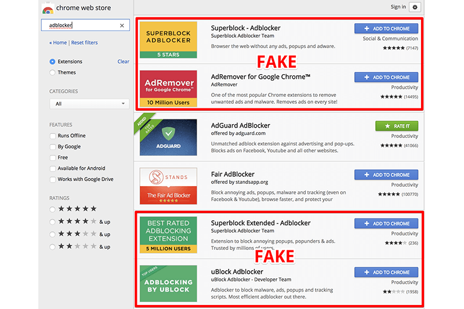Open the Fair AdBlocker title
This screenshot has width=464, height=309.
tap(233, 175)
